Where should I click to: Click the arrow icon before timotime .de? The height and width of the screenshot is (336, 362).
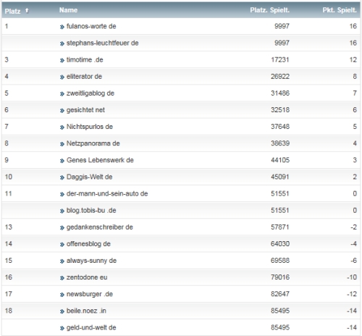tap(62, 60)
